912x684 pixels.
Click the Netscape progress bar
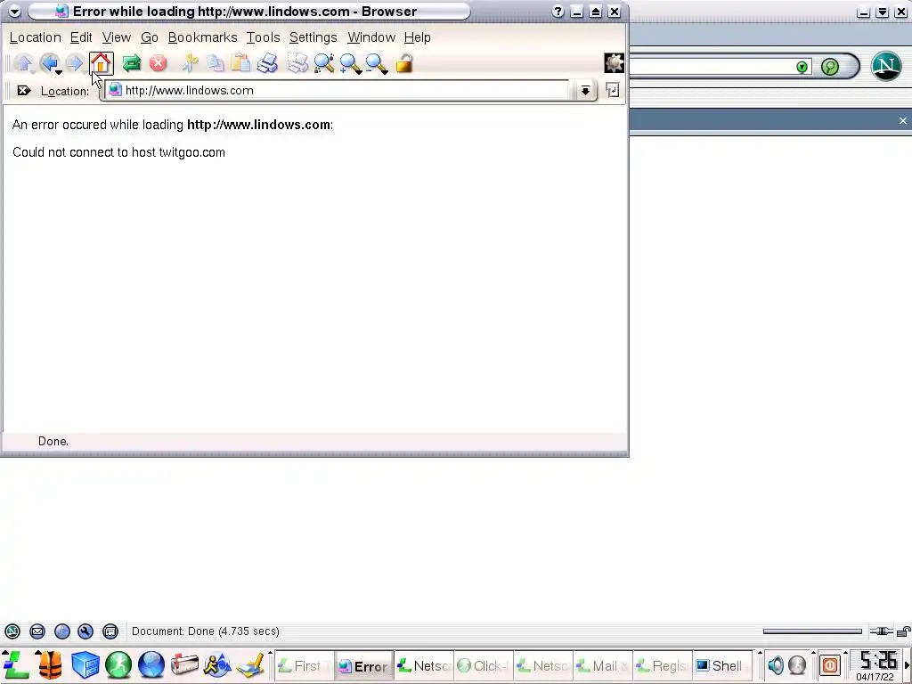pyautogui.click(x=812, y=631)
